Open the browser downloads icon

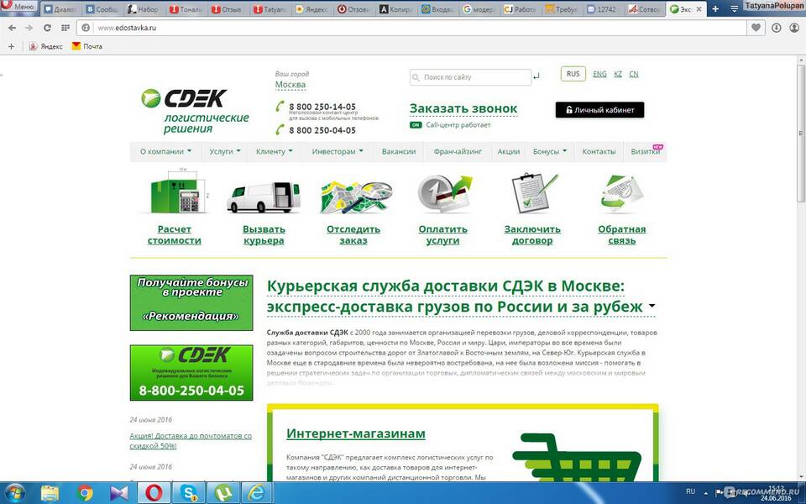(x=776, y=28)
